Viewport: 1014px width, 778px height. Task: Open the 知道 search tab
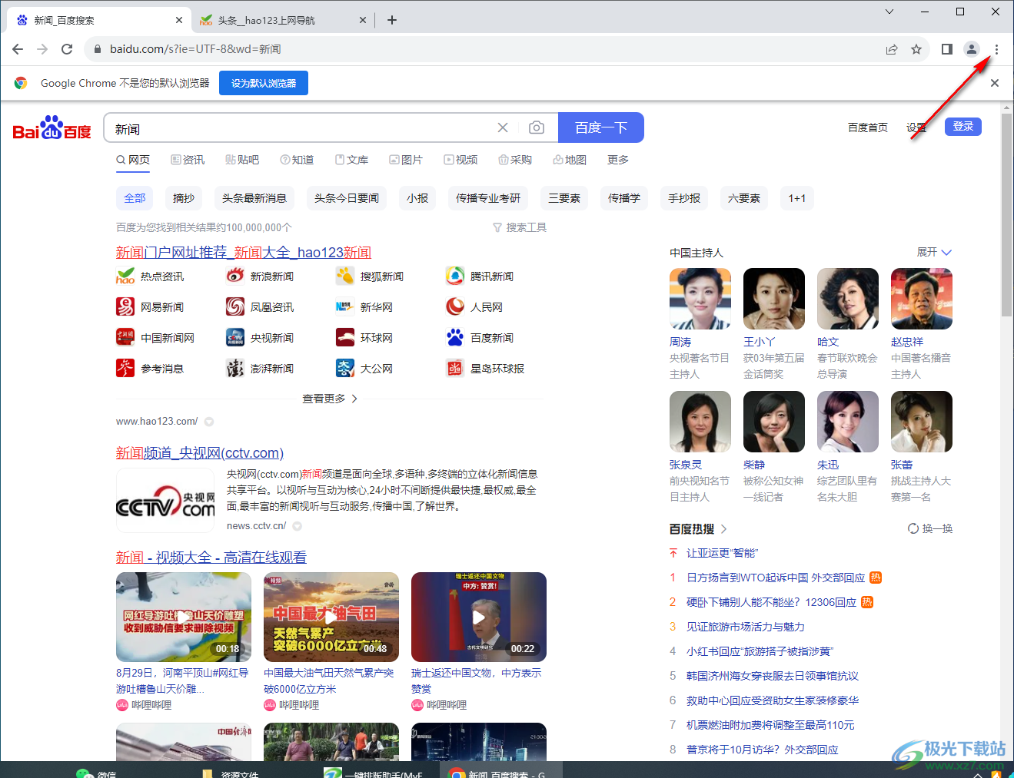point(297,160)
